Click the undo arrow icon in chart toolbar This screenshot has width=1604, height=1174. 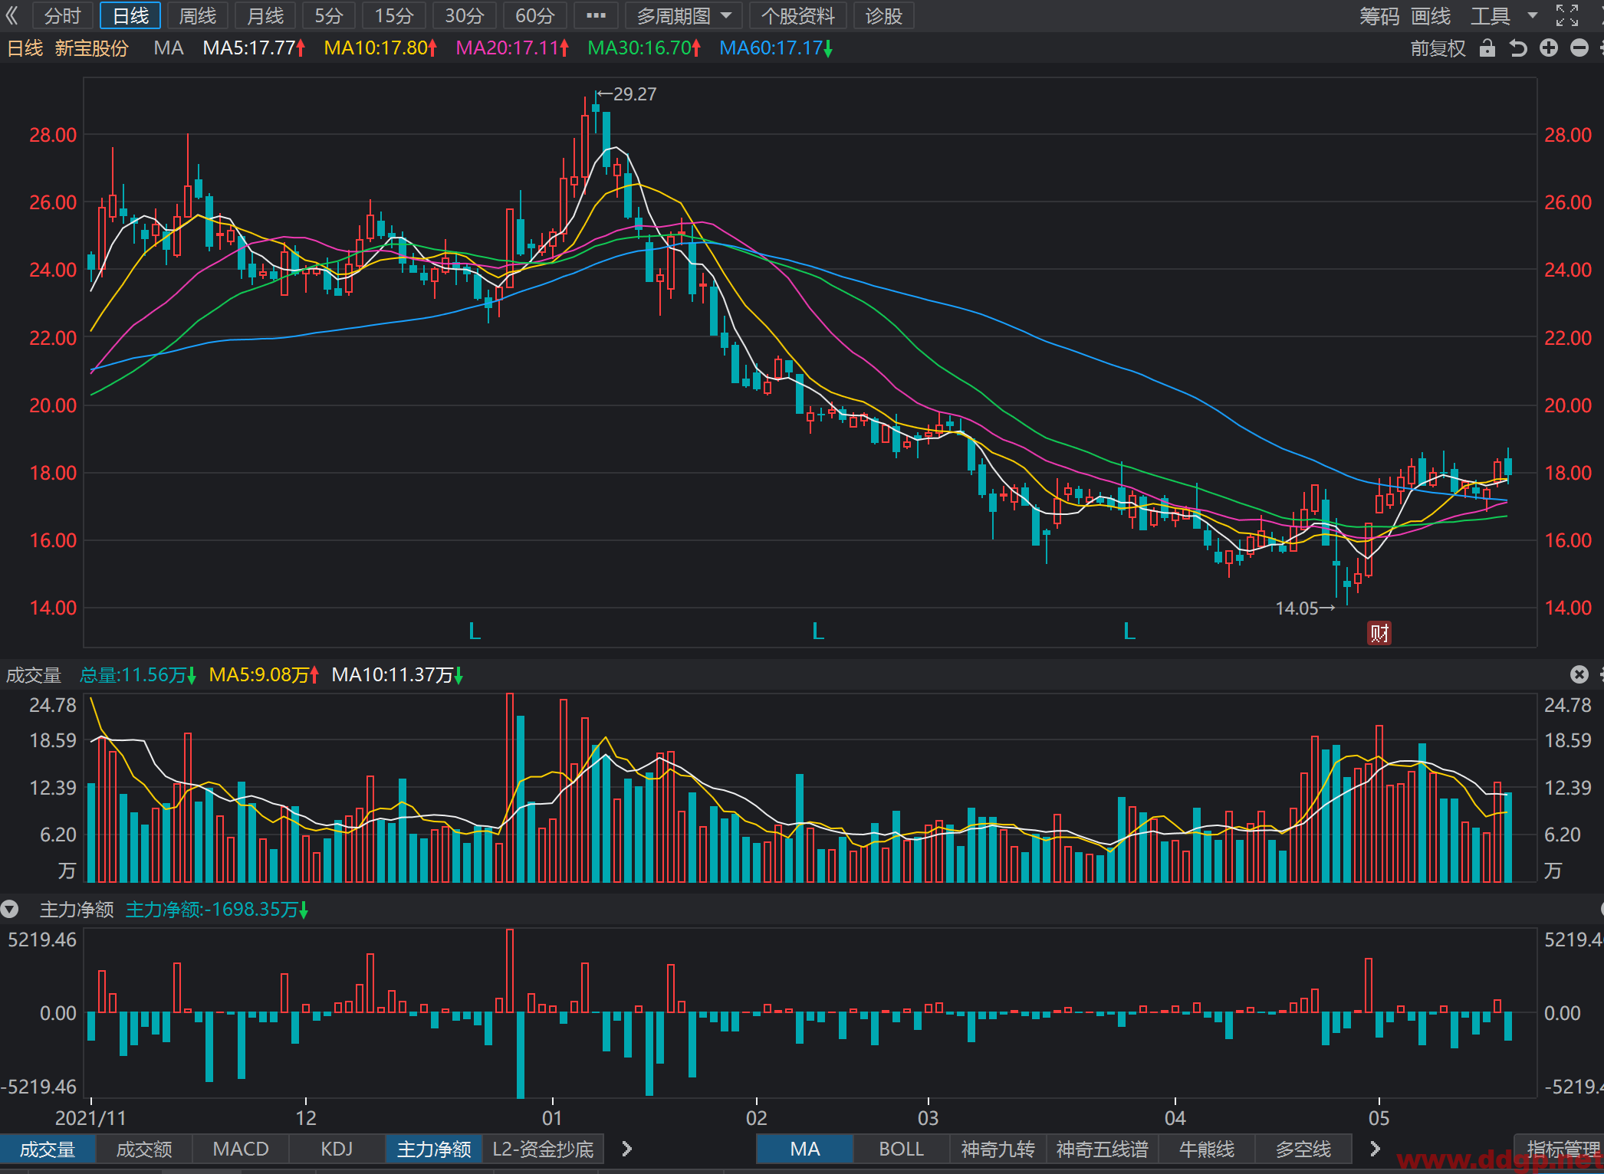1517,48
